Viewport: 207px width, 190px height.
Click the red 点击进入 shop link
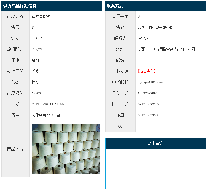(x=147, y=71)
